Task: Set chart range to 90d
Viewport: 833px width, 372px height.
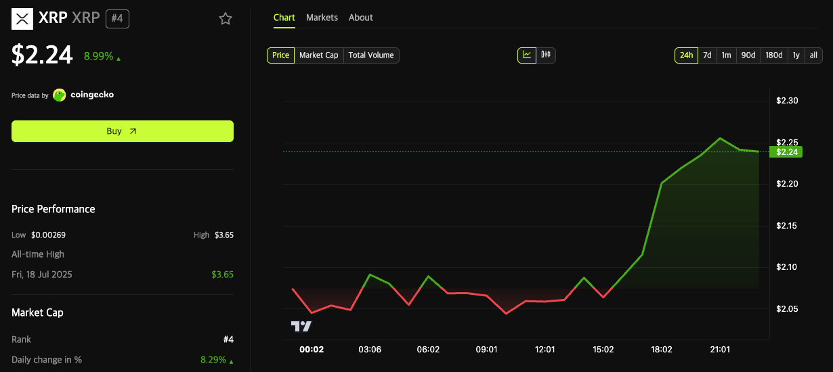Action: click(x=748, y=55)
